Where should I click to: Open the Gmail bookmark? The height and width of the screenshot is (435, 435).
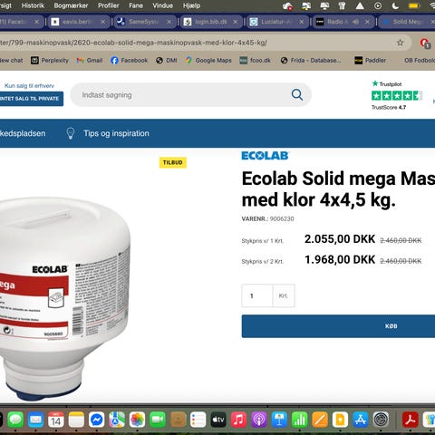[90, 61]
